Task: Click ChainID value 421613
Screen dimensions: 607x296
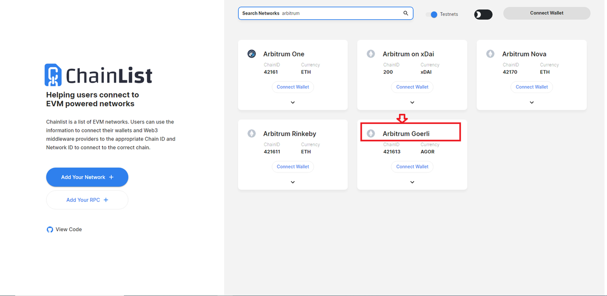Action: 392,152
